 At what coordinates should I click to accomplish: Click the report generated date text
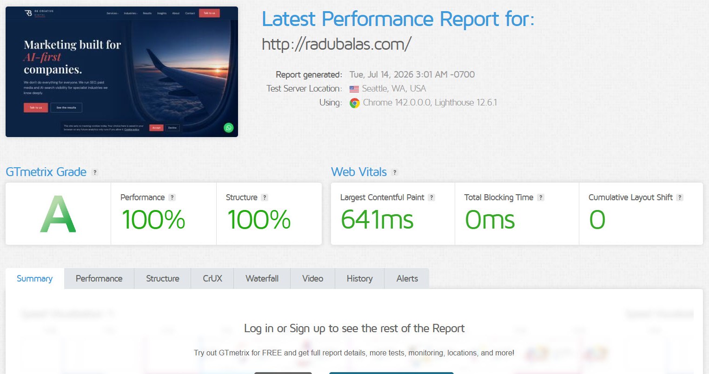coord(412,75)
